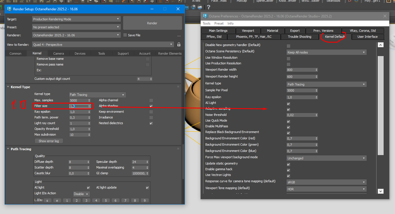Select the User Interface tab
This screenshot has height=214, width=395.
pos(368,37)
